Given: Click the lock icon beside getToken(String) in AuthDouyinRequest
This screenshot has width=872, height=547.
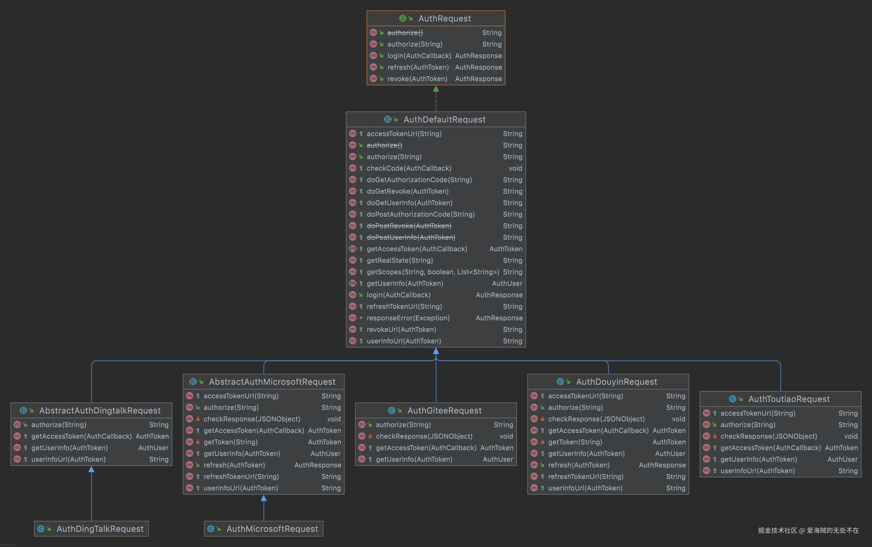Looking at the screenshot, I should point(543,442).
